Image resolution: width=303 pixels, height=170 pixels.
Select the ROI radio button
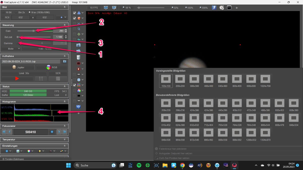coord(4,17)
